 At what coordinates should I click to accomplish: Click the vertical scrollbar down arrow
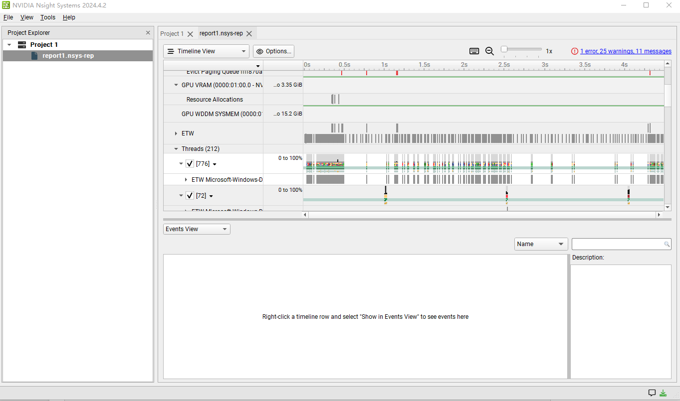[x=668, y=207]
